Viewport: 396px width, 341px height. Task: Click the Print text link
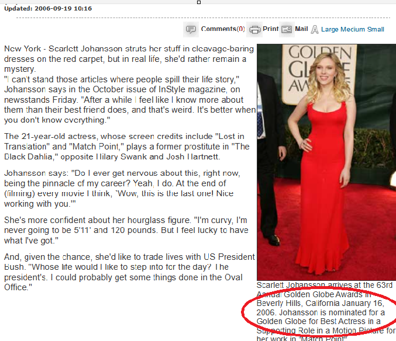click(270, 29)
